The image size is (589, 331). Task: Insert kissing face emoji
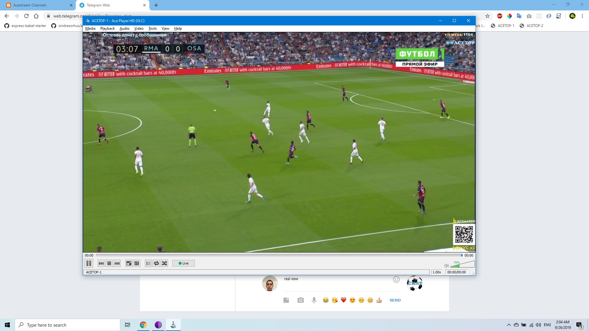pyautogui.click(x=335, y=300)
